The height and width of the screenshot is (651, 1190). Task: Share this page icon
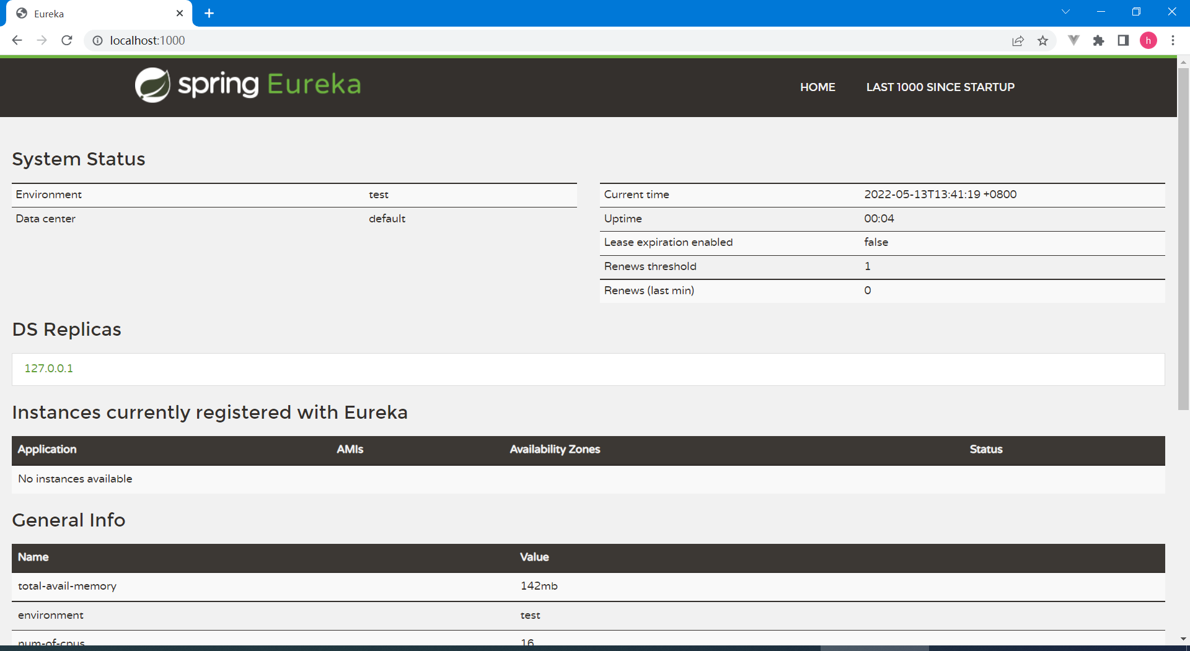click(x=1018, y=41)
